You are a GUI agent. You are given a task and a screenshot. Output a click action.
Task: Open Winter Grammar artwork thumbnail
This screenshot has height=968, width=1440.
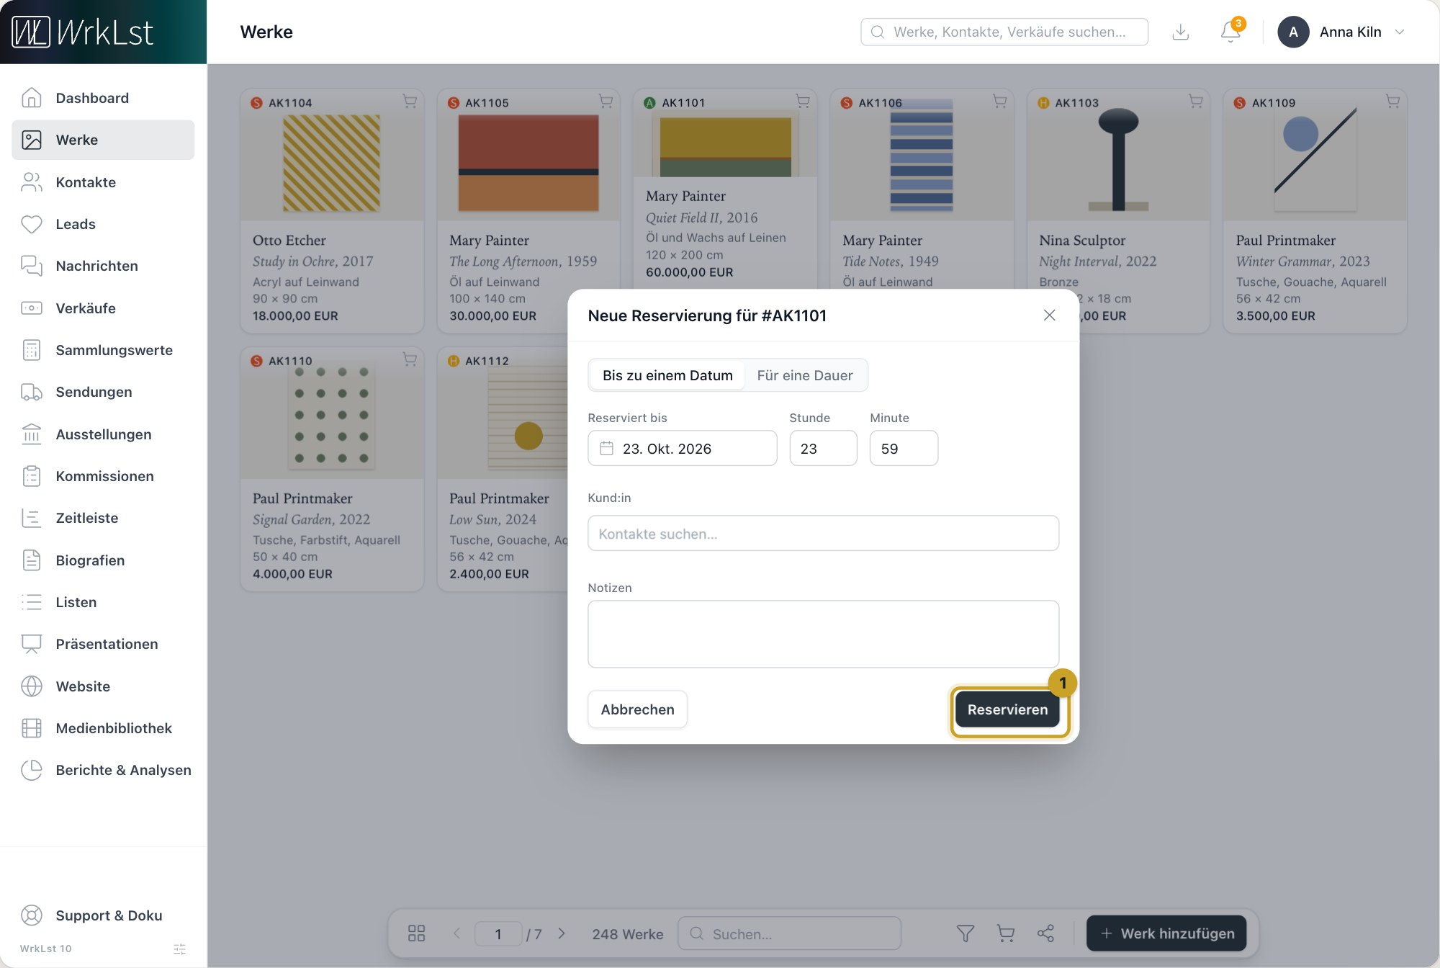[1315, 159]
